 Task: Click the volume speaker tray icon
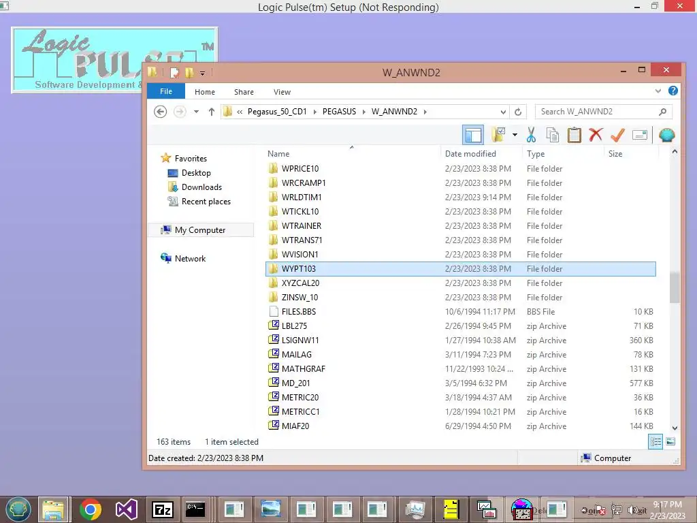tap(631, 510)
